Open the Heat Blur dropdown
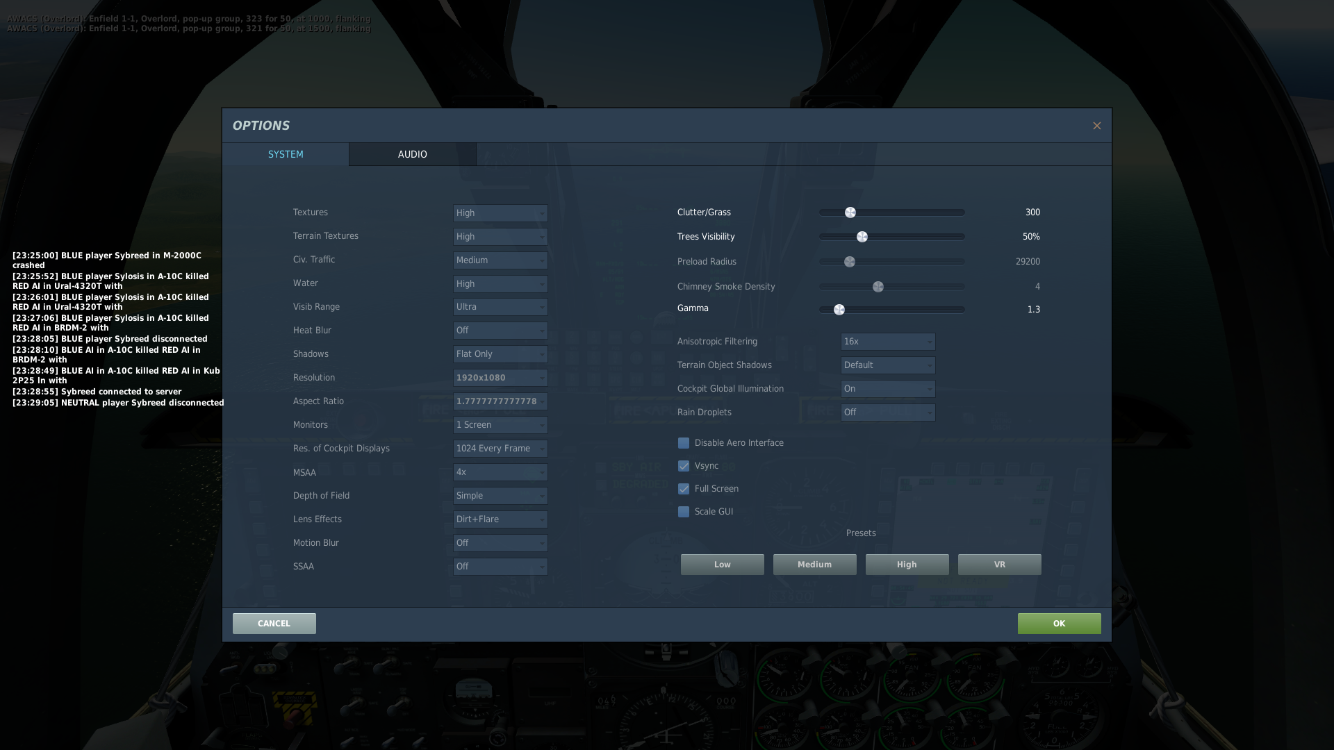Viewport: 1334px width, 750px height. click(500, 331)
